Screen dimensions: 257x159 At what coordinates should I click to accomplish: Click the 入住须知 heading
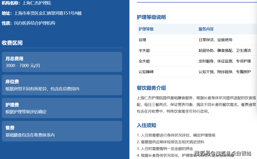click(x=147, y=125)
